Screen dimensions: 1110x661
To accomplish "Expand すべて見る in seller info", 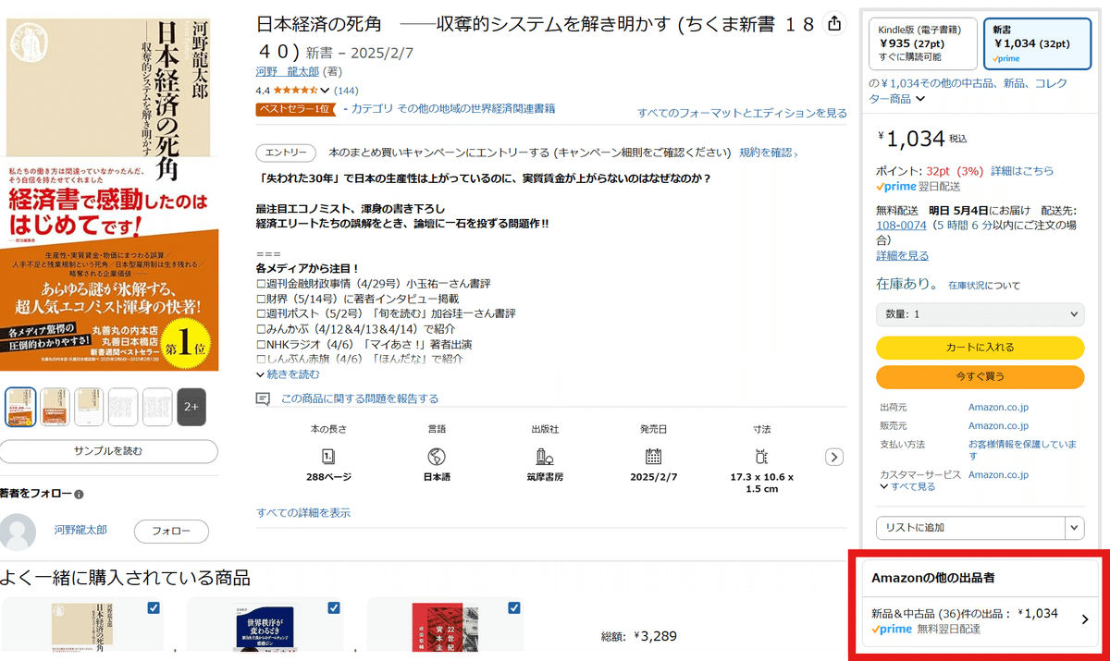I will (907, 486).
